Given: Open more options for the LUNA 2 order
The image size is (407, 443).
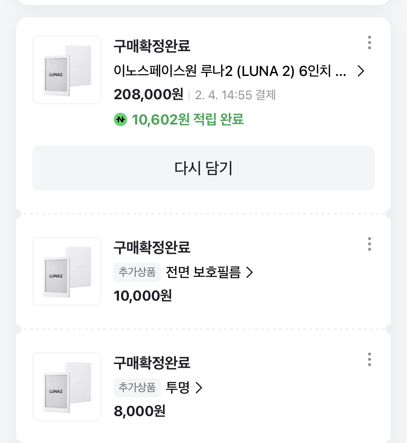Looking at the screenshot, I should point(370,43).
